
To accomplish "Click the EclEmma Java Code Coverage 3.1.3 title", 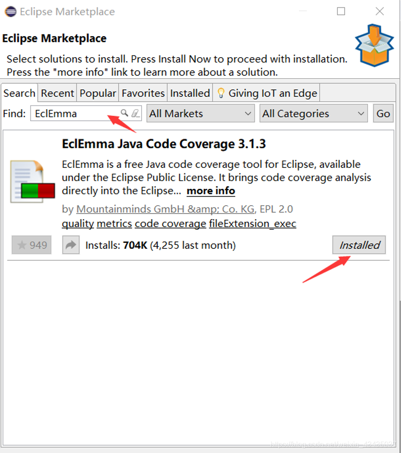I will pyautogui.click(x=164, y=144).
